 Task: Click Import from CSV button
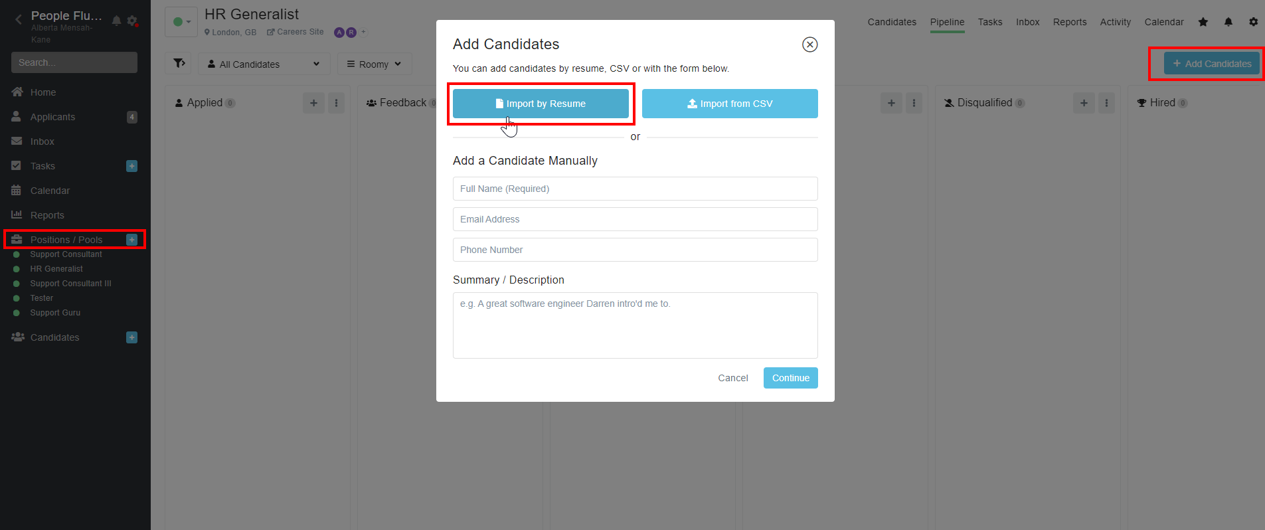tap(730, 104)
